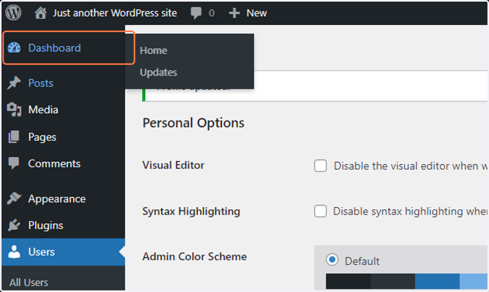Click the Pages icon in sidebar

pyautogui.click(x=13, y=137)
